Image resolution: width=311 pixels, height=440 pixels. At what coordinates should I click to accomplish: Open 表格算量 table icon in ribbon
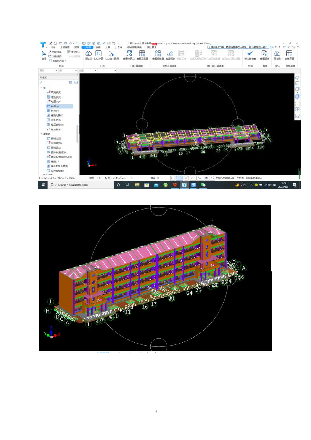pyautogui.click(x=289, y=54)
